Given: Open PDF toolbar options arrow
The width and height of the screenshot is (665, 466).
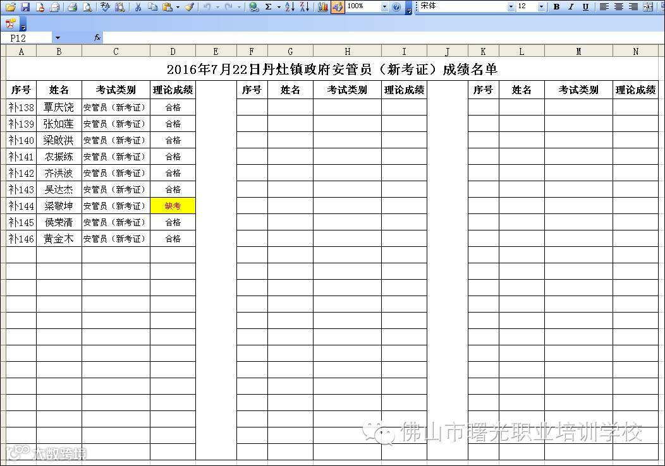Looking at the screenshot, I should [23, 25].
